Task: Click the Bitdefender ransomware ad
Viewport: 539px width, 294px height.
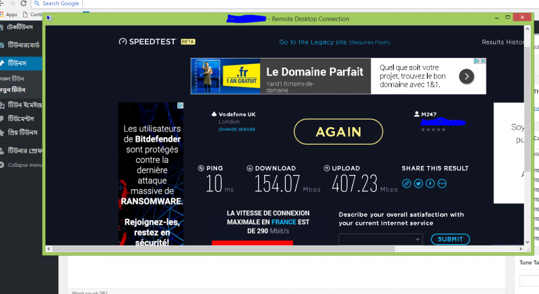Action: coord(151,174)
